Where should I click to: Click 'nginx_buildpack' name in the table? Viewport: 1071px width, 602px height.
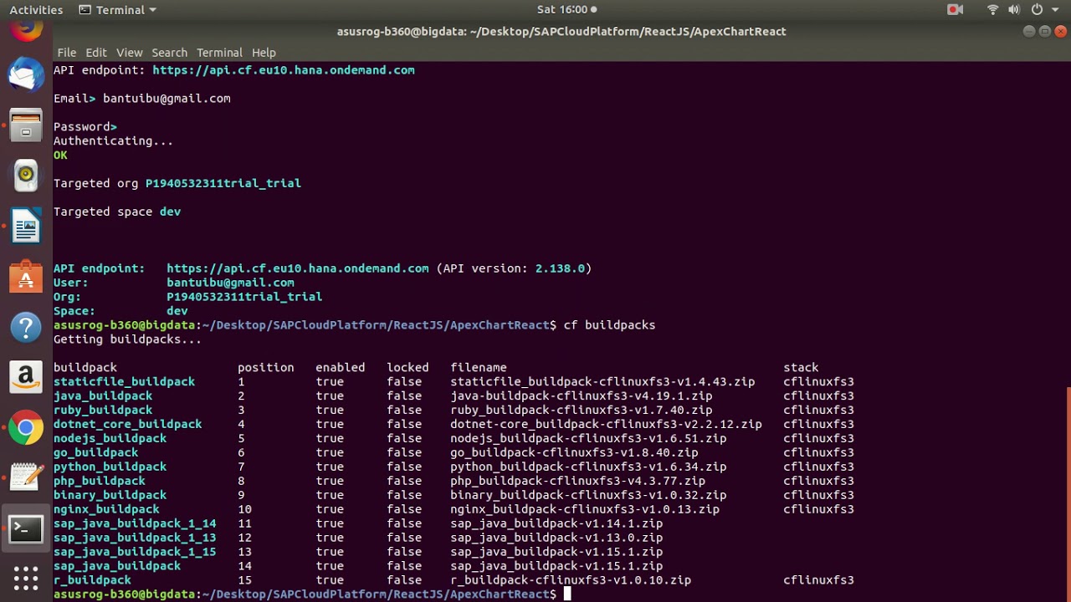(x=106, y=509)
